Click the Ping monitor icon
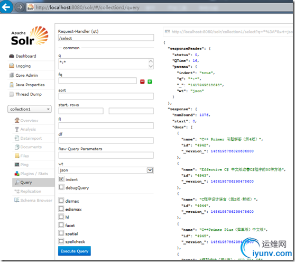295x262 pixels. pyautogui.click(x=17, y=165)
